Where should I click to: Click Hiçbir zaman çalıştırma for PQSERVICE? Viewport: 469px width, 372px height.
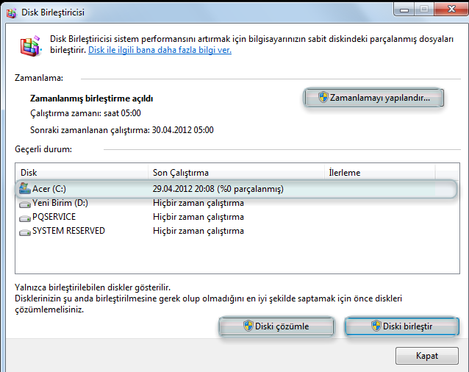(198, 217)
